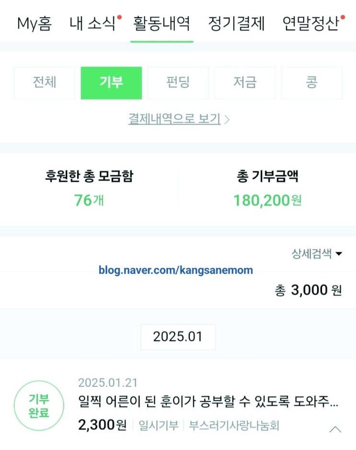Click the 상세검색 dropdown triangle icon
Image resolution: width=356 pixels, height=450 pixels.
339,254
